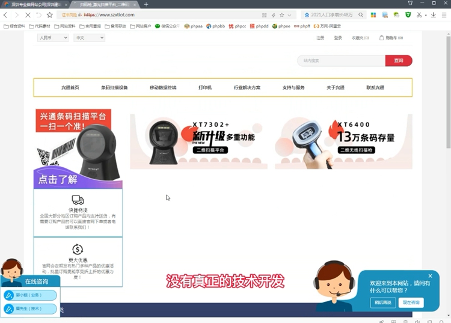Open 条码扫描设备 navigation menu item
This screenshot has height=323, width=451.
[x=114, y=87]
